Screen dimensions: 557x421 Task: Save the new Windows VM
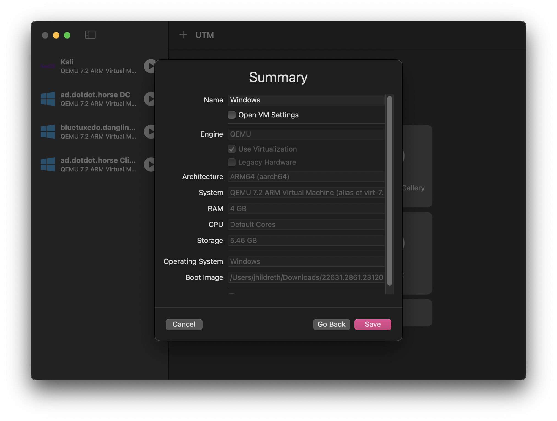373,324
